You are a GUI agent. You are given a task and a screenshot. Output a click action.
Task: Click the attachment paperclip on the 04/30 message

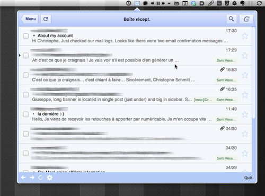(222, 128)
